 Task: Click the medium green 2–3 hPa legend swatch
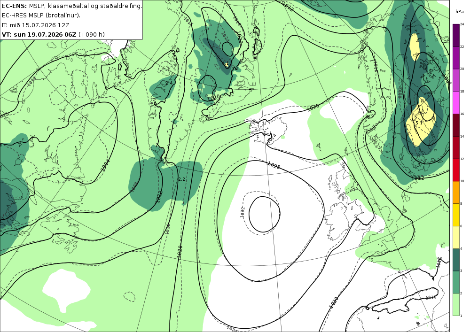tap(456, 282)
